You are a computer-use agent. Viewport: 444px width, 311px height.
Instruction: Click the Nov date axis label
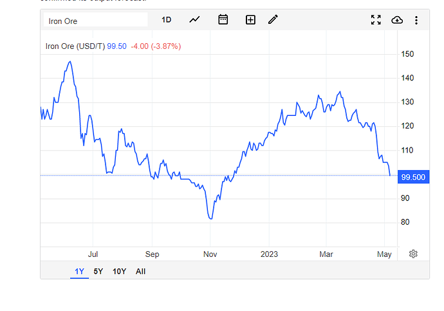pyautogui.click(x=210, y=254)
